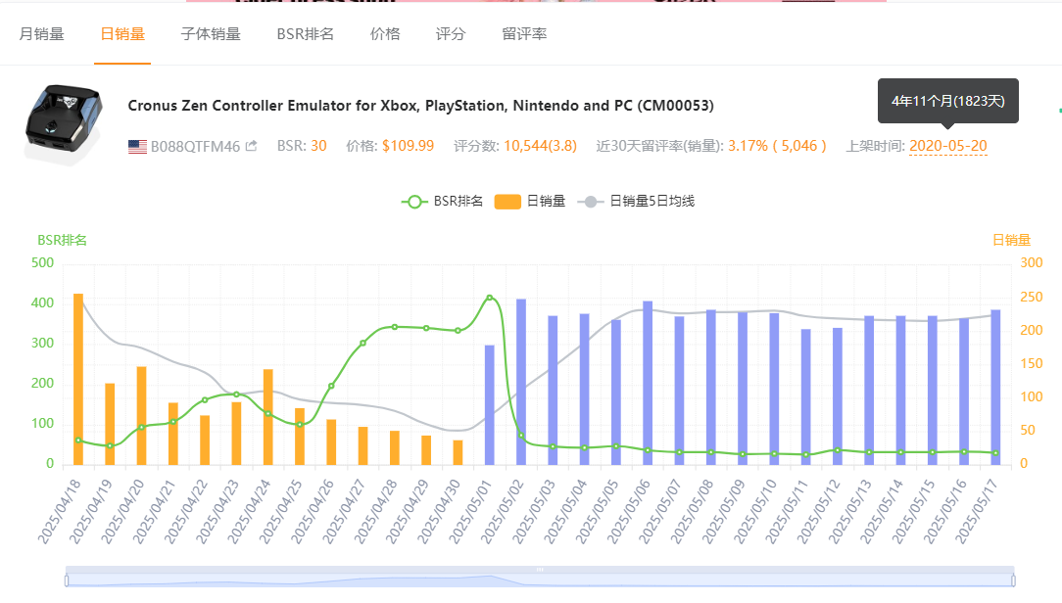Click the top center grip of the range slider
Image resolution: width=1062 pixels, height=603 pixels.
540,570
